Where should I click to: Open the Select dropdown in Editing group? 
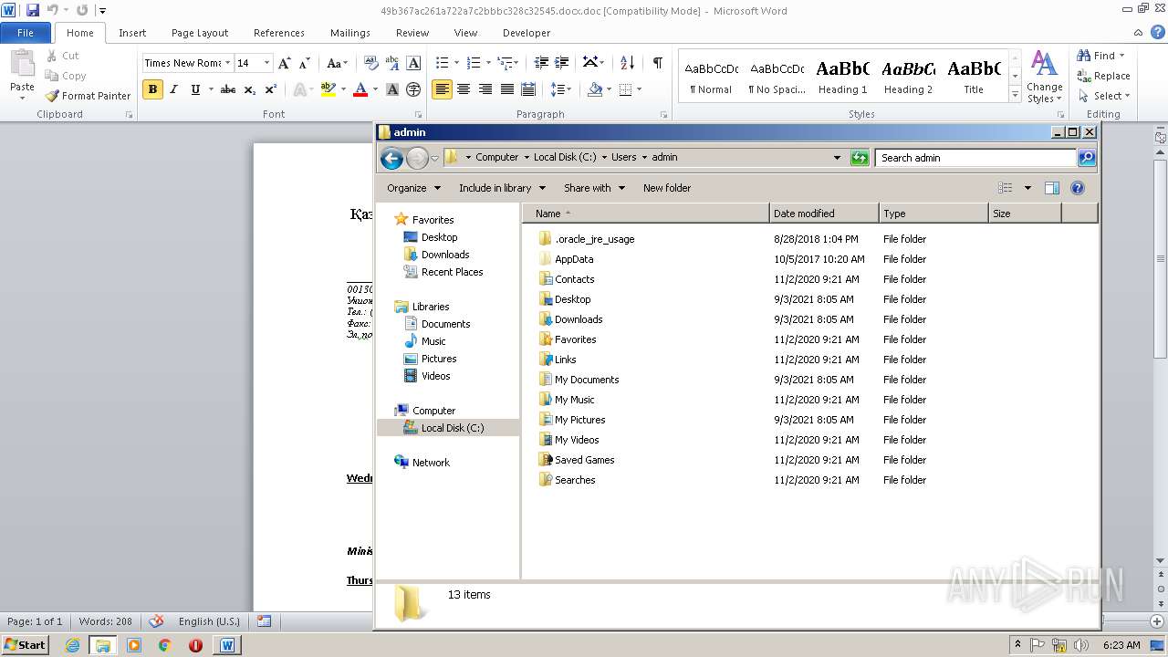[1104, 96]
